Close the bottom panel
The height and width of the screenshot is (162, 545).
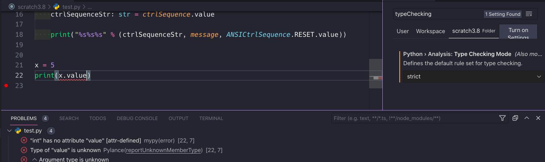coord(538,118)
